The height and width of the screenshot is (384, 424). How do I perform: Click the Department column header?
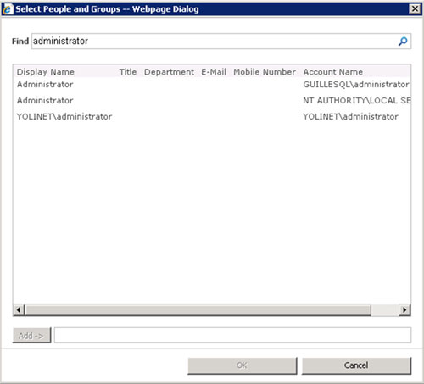coord(169,72)
